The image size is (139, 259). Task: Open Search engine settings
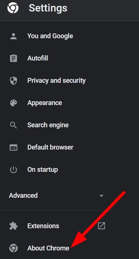pyautogui.click(x=48, y=125)
